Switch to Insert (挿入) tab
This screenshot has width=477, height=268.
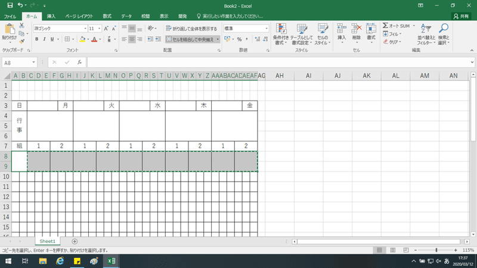tap(51, 16)
